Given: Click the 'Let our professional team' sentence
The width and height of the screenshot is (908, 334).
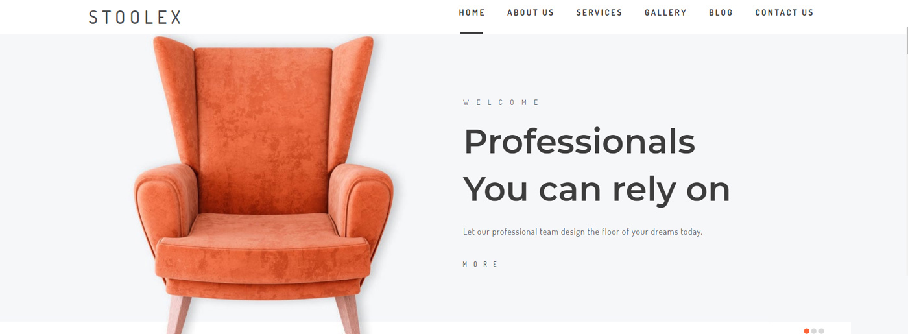Looking at the screenshot, I should click(582, 232).
